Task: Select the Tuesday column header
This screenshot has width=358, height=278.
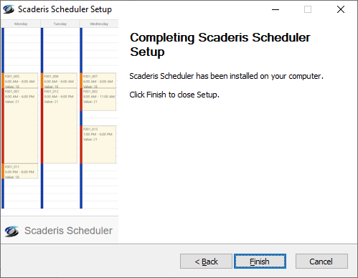Action: pos(60,24)
